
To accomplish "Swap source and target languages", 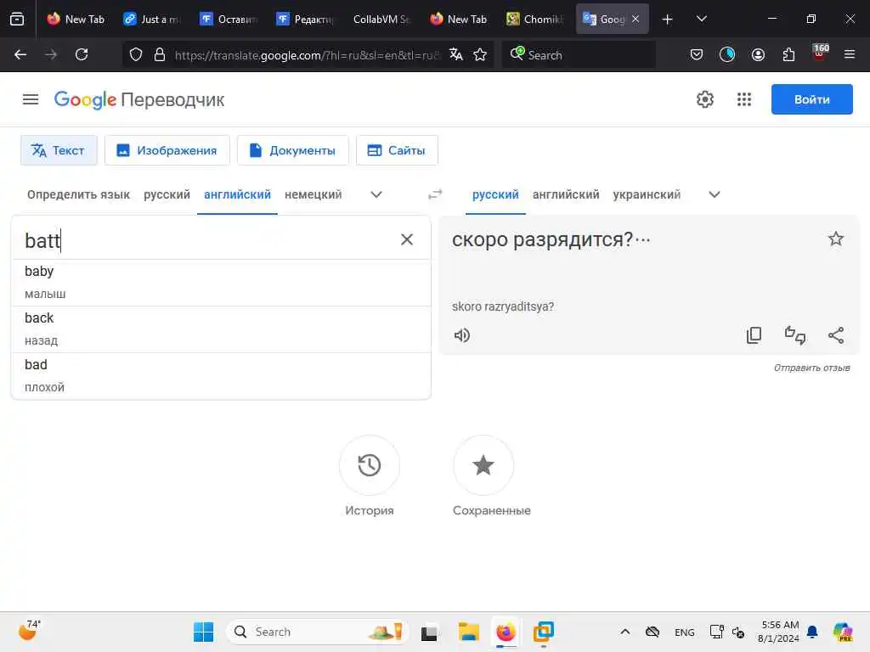I will [435, 194].
